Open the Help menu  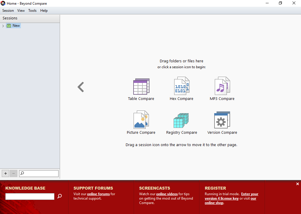[44, 11]
